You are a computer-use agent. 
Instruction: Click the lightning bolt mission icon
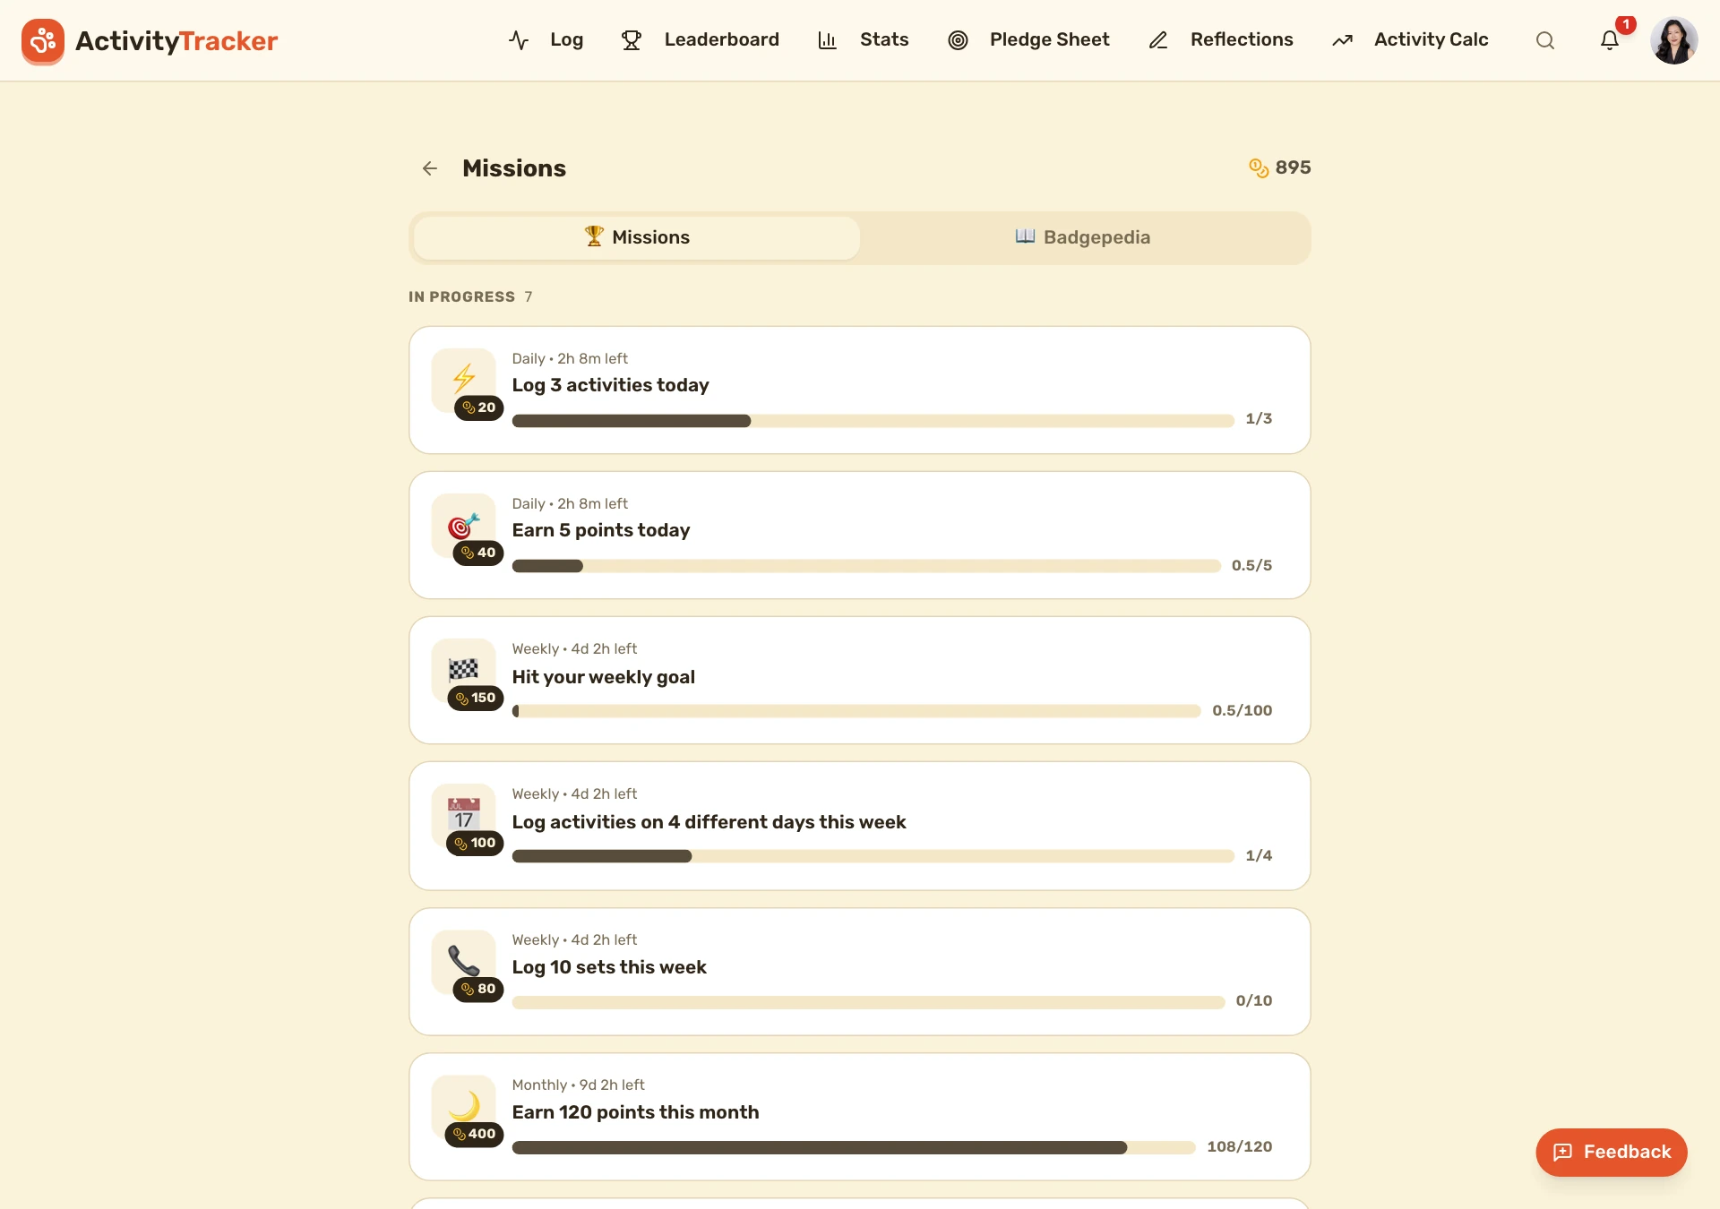click(x=464, y=377)
